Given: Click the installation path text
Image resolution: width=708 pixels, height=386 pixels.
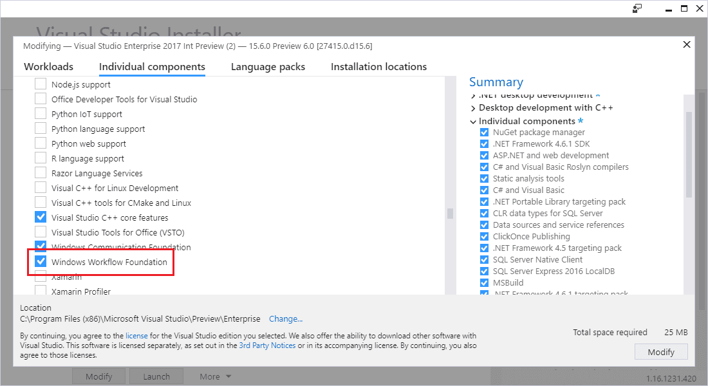Looking at the screenshot, I should coord(140,318).
